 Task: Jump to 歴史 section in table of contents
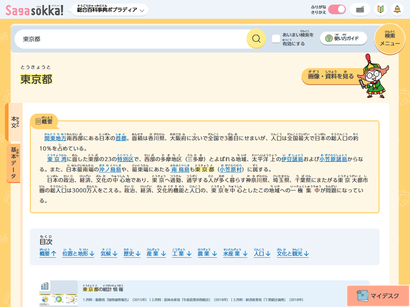pos(132,253)
